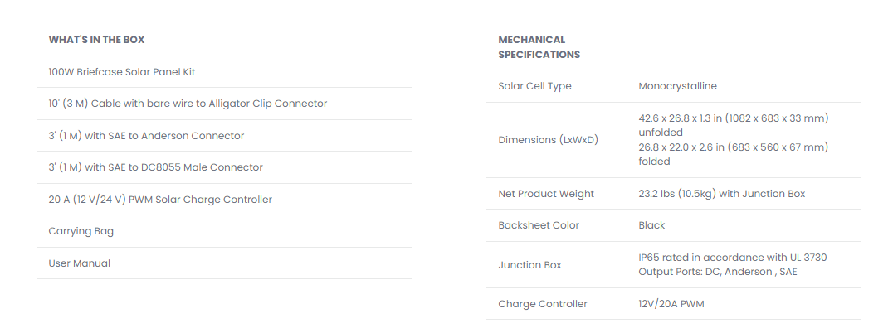This screenshot has width=893, height=333.
Task: Click the MECHANICAL SPECIFICATIONS heading
Action: click(x=539, y=47)
